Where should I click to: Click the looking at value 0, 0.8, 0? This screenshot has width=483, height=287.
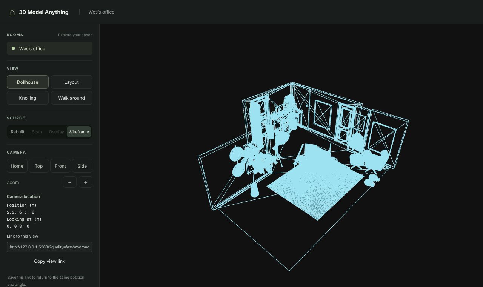18,226
